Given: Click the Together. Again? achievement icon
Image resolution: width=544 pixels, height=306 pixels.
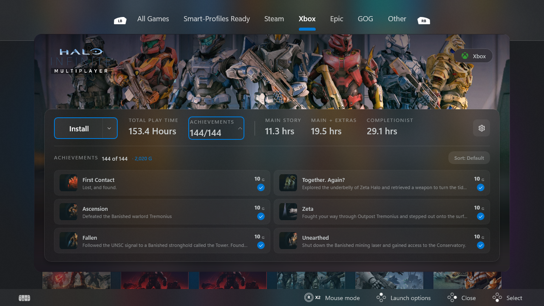Looking at the screenshot, I should (288, 183).
